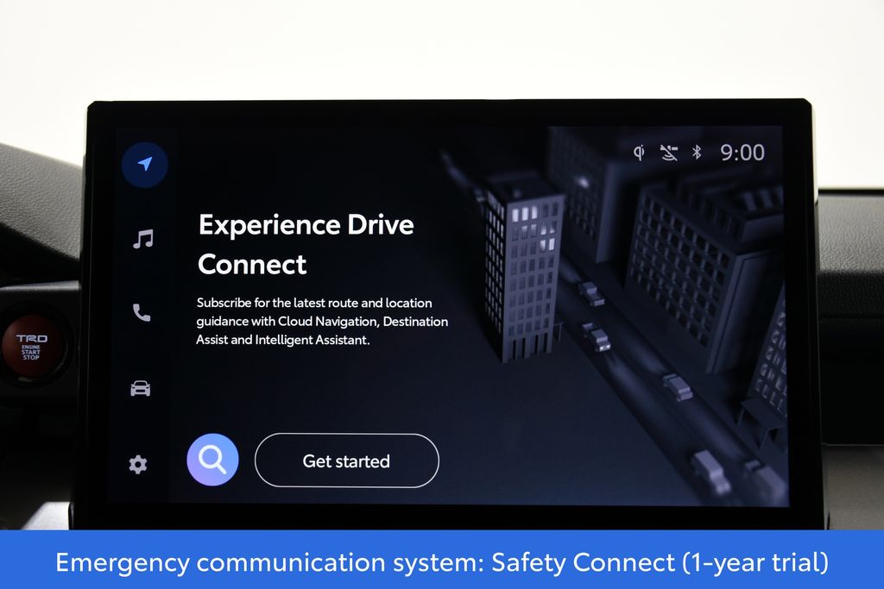Tap the Cloud Navigation, Destination text line
Image resolution: width=884 pixels, height=589 pixels.
tap(363, 322)
